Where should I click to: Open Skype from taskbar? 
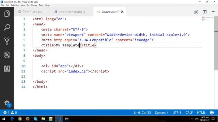click(35, 119)
